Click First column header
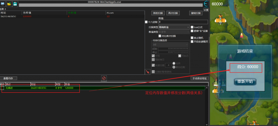Screen dimensions: 278x126 click(x=125, y=13)
